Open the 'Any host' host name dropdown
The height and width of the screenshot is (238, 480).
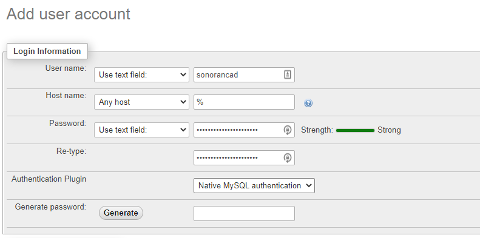(141, 102)
